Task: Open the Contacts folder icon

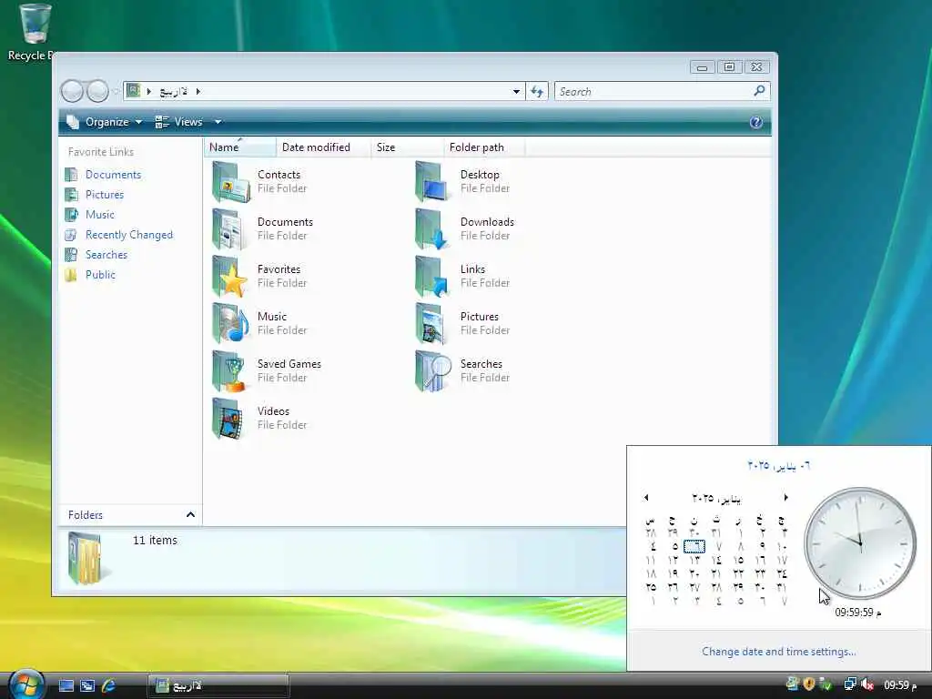Action: 231,182
